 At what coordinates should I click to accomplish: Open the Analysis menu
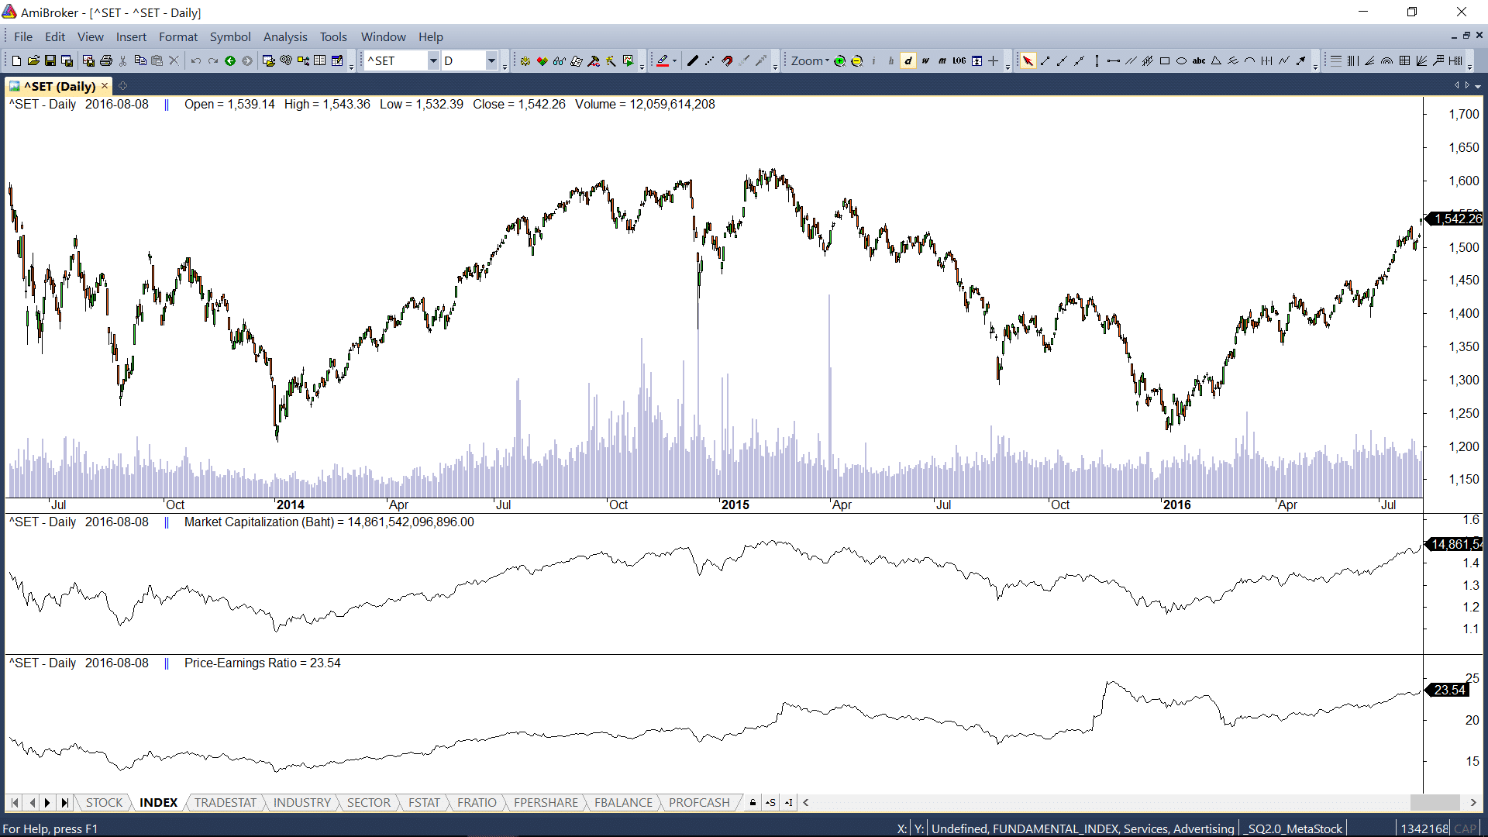[284, 36]
